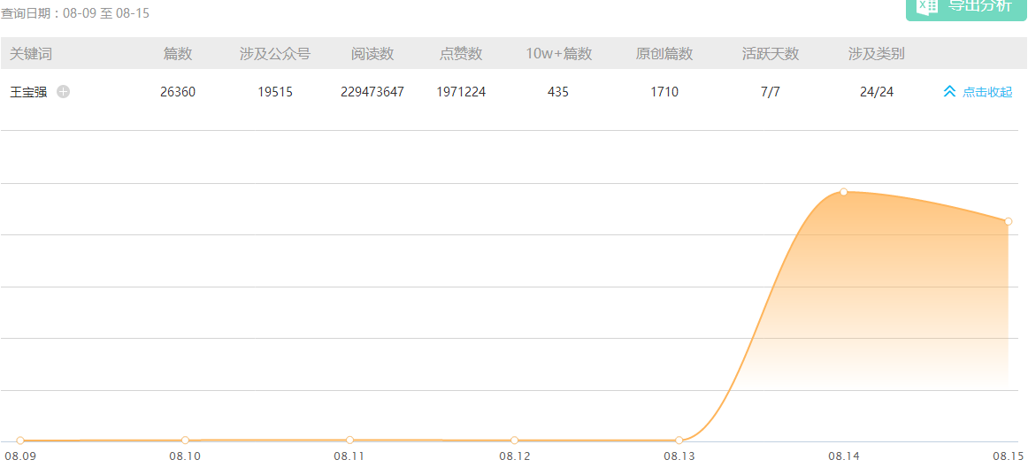Select the 08.09 data point on chart

tap(20, 441)
